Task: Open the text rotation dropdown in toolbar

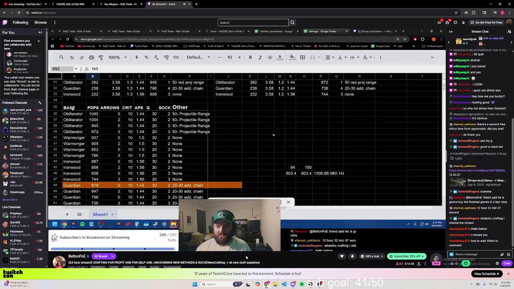Action: pyautogui.click(x=367, y=57)
